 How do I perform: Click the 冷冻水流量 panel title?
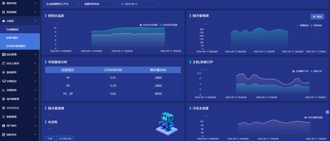point(200,108)
